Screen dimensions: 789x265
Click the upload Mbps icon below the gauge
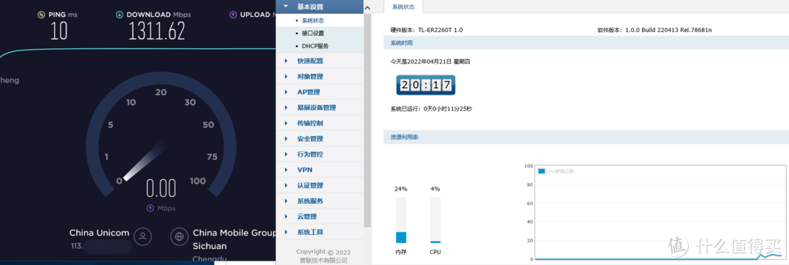(x=150, y=207)
